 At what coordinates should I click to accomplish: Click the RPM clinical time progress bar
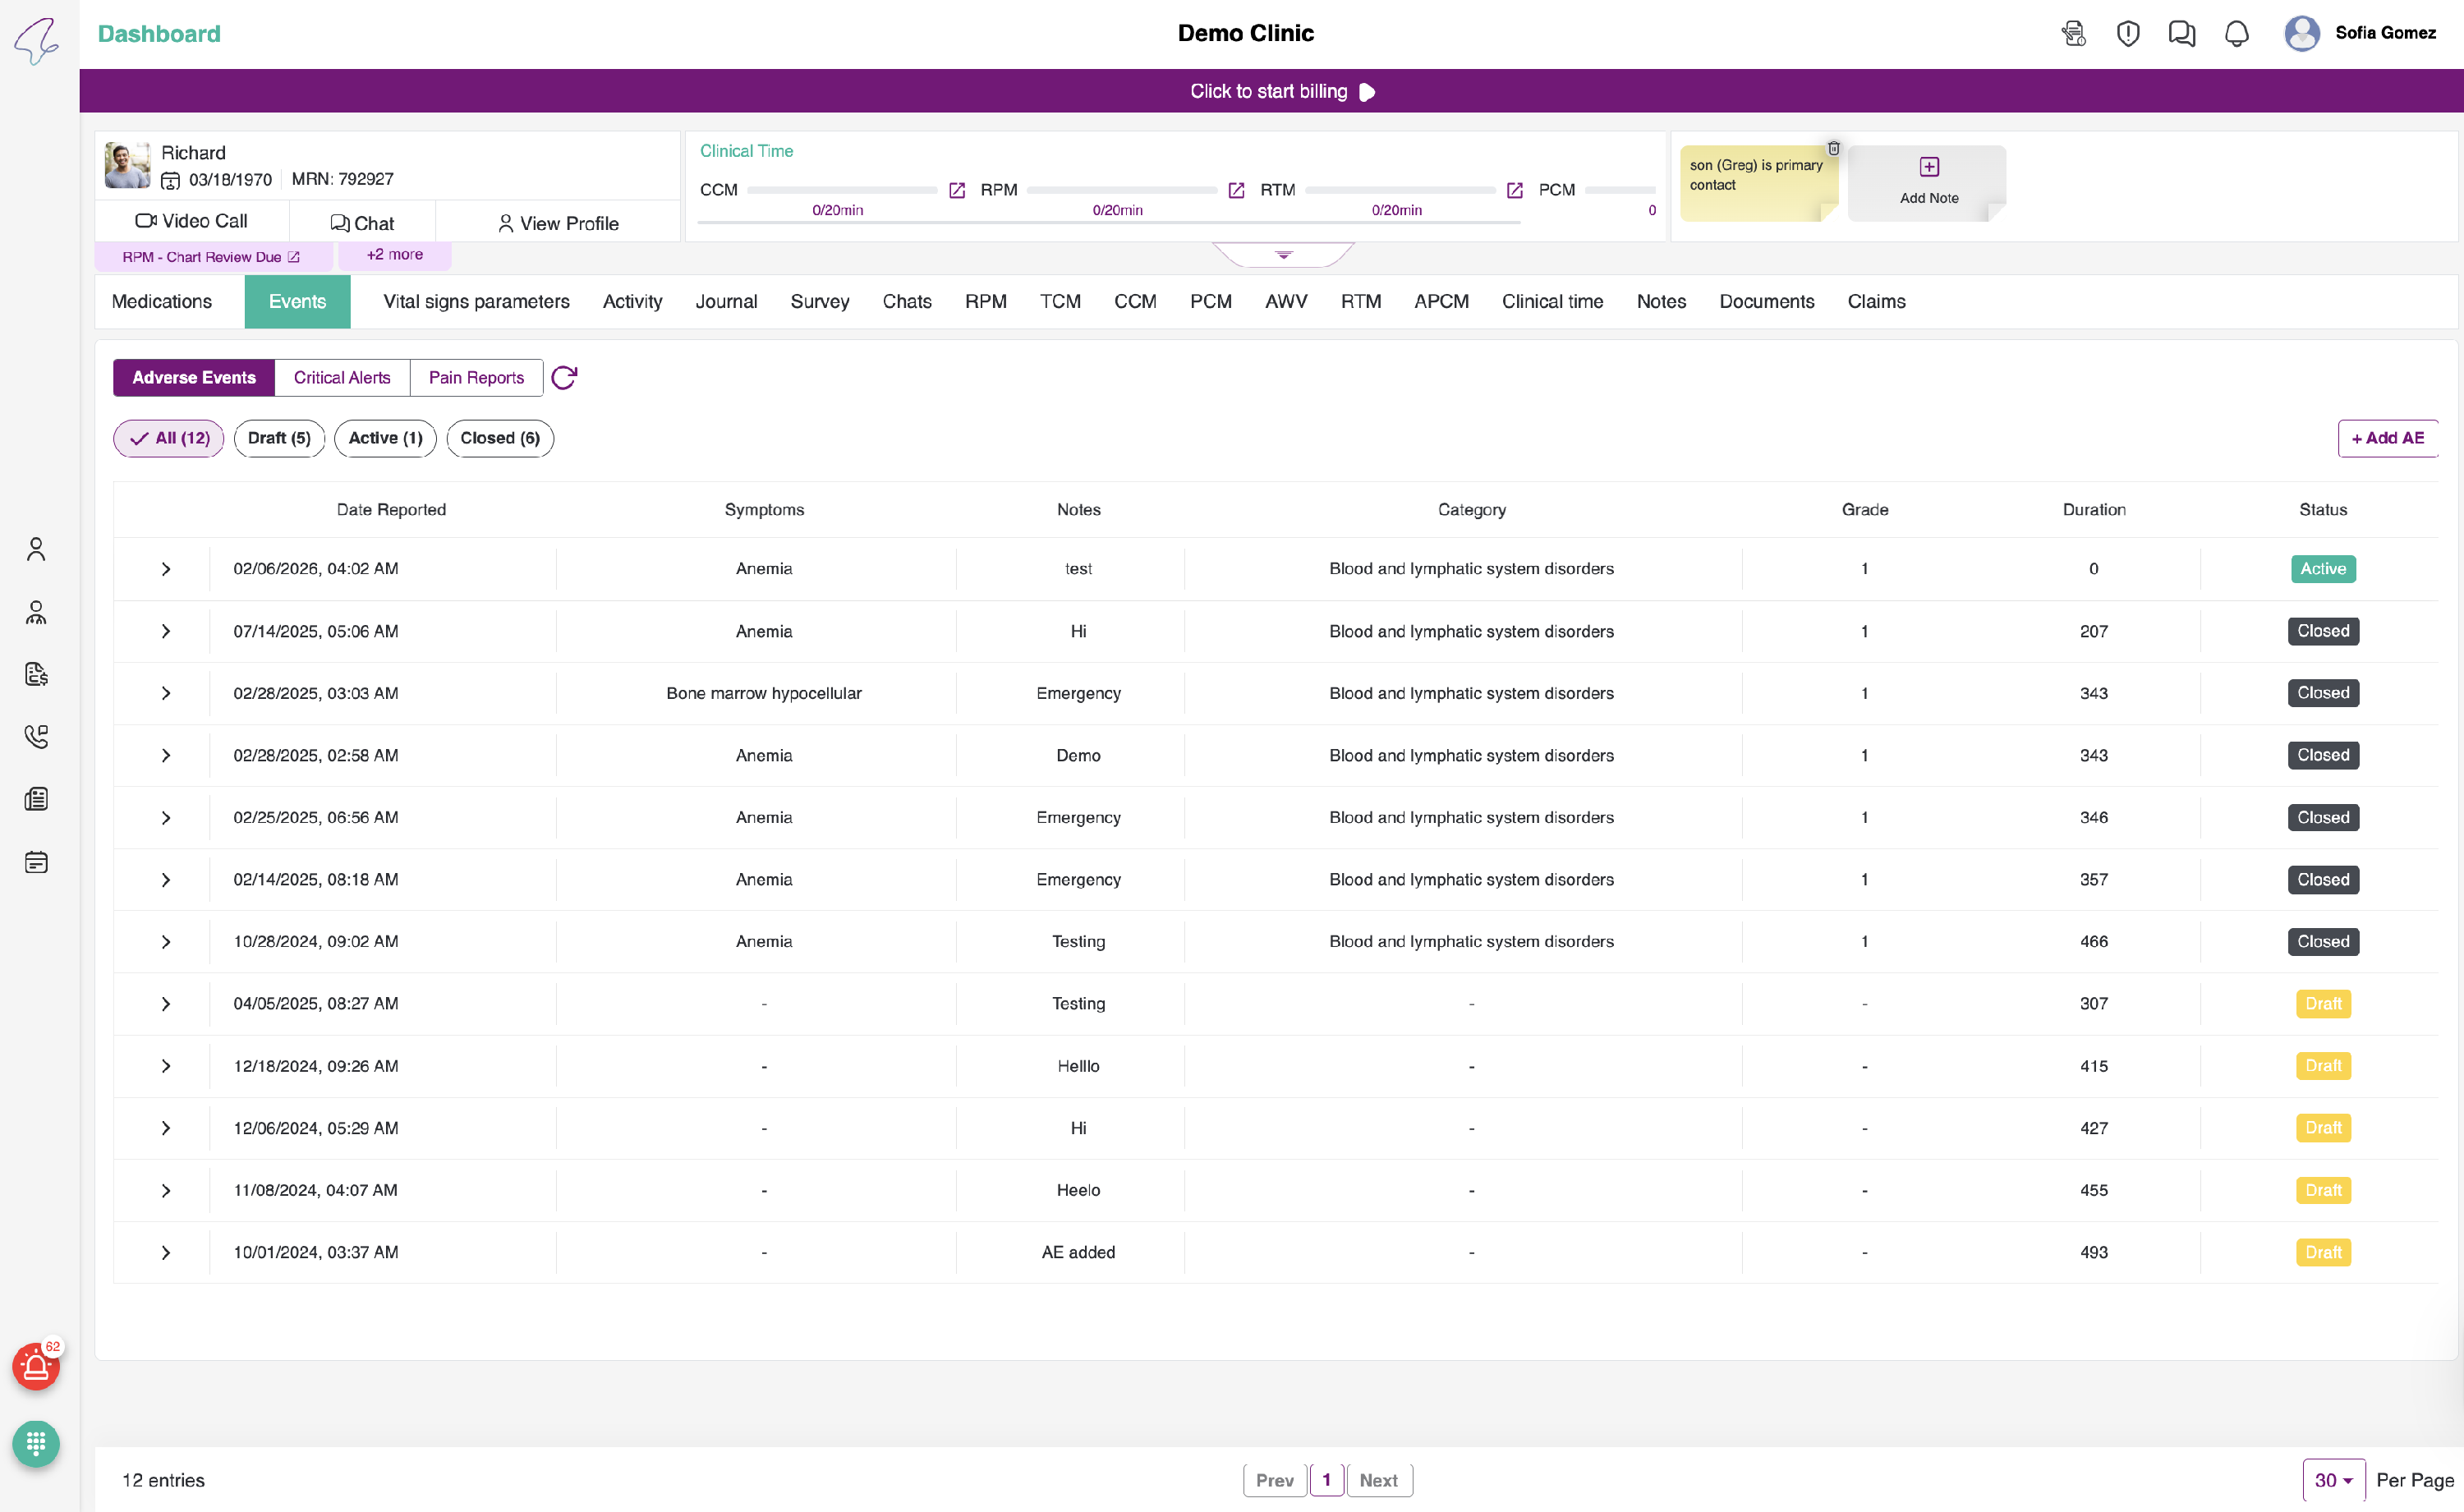coord(1121,190)
